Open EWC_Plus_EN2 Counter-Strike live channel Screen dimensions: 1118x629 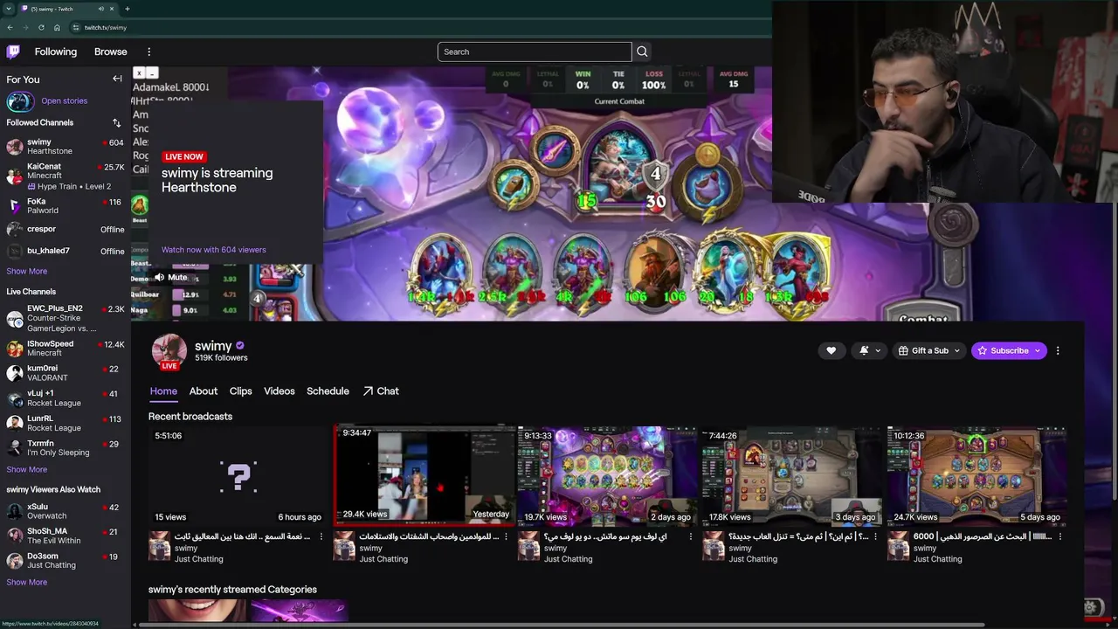tap(66, 319)
